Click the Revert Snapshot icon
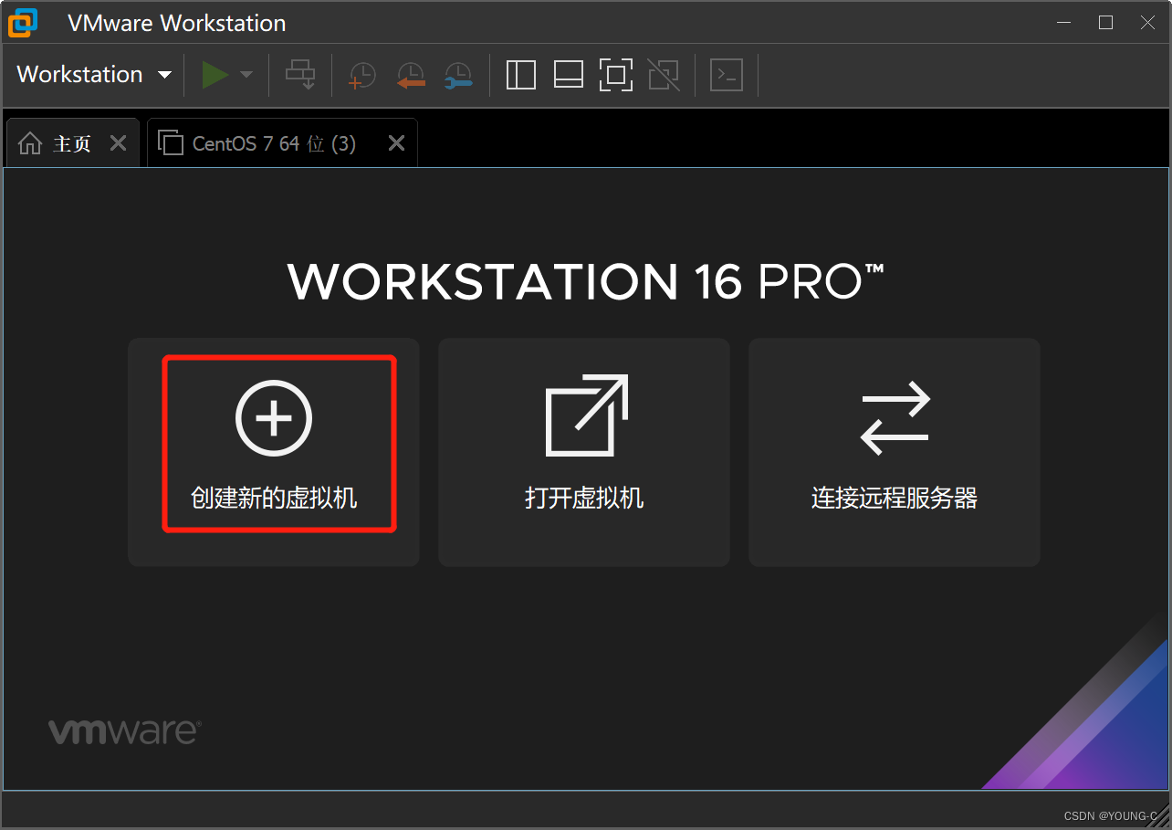This screenshot has width=1172, height=830. pos(410,75)
